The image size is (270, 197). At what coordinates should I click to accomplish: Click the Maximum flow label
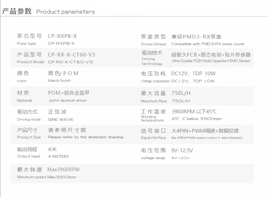pos(154,101)
